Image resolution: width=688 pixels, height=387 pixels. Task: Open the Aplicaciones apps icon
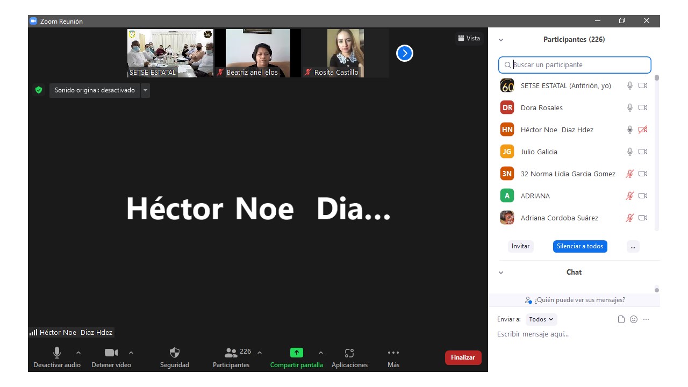click(x=349, y=358)
